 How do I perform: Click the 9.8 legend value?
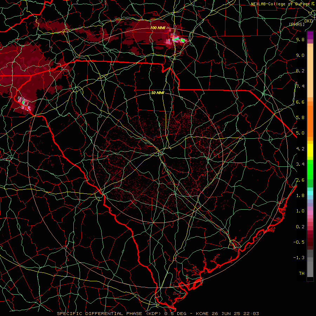coord(300,39)
